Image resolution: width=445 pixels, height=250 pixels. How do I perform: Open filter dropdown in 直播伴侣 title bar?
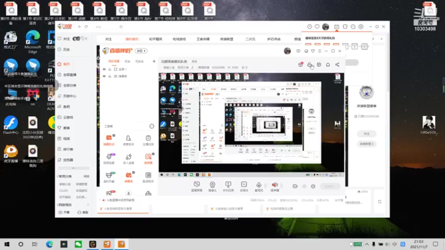click(313, 51)
